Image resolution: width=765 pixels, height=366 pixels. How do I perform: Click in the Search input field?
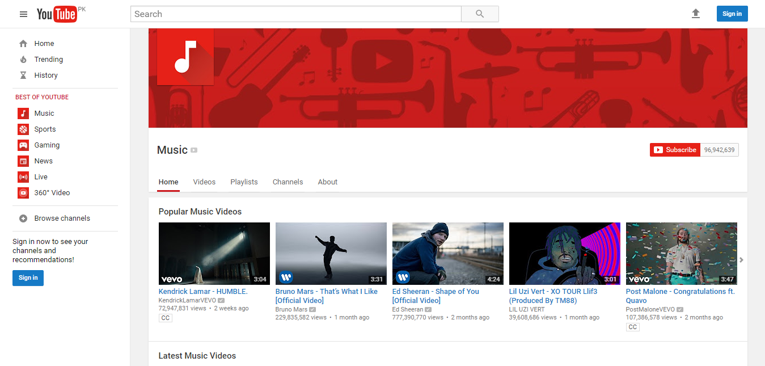tap(296, 14)
